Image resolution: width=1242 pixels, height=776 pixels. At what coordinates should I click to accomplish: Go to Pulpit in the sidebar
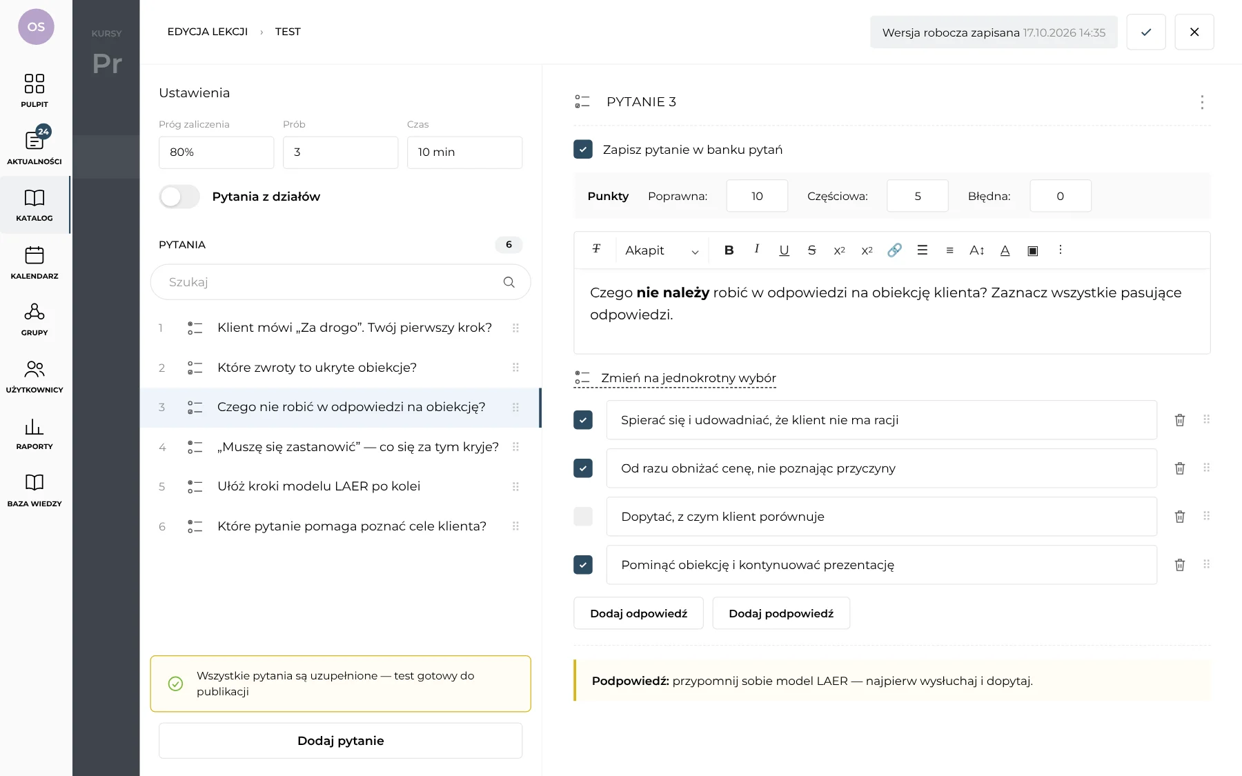(x=34, y=91)
